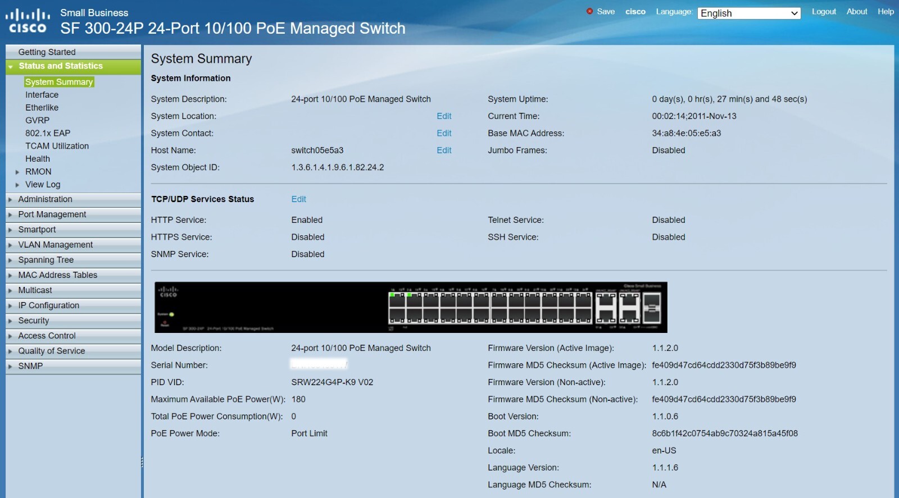
Task: Click the Logout link
Action: (x=824, y=11)
